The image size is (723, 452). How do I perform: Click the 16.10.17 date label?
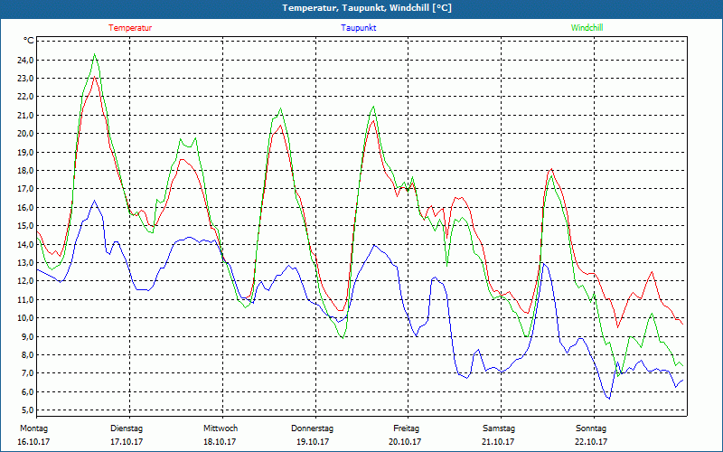[33, 442]
